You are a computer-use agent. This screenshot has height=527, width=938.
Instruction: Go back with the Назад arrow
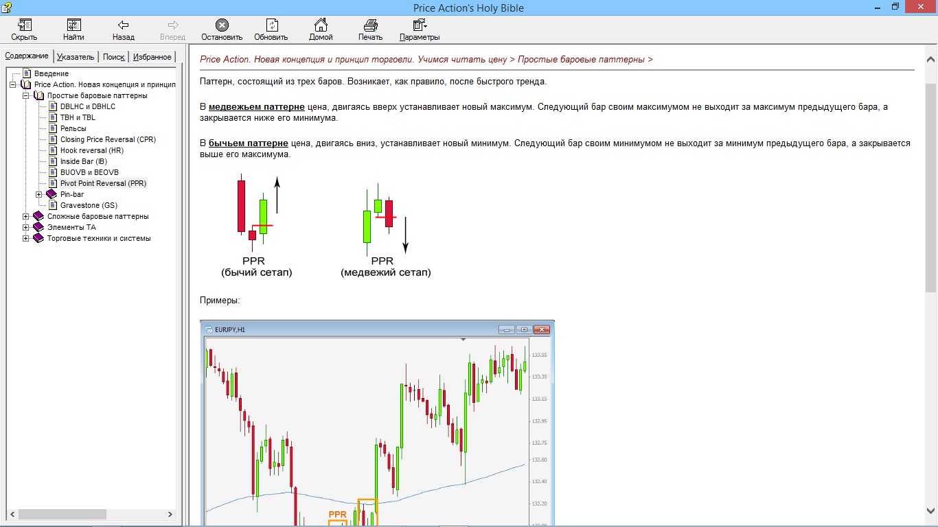[124, 25]
